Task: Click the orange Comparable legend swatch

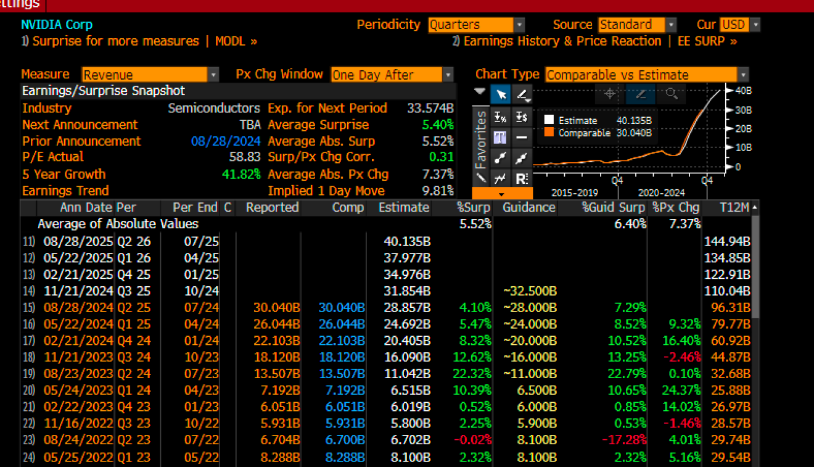Action: tap(548, 133)
